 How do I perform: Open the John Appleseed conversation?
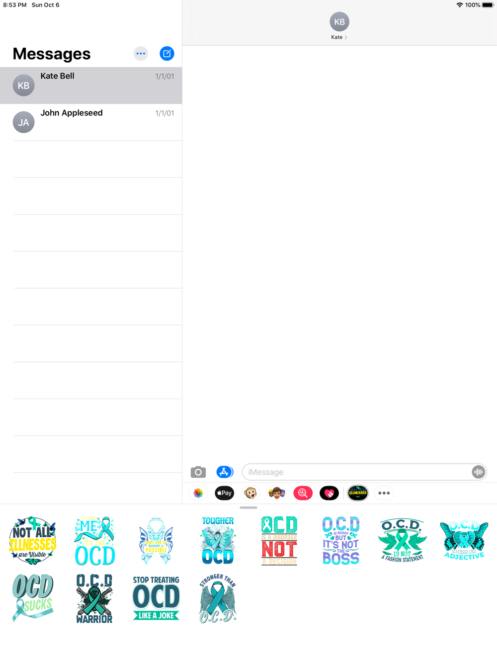coord(91,122)
